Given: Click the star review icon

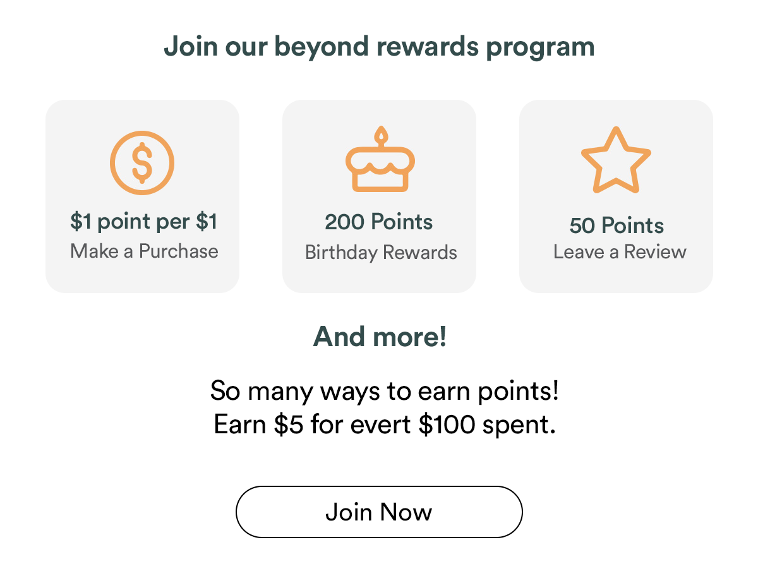Looking at the screenshot, I should point(616,161).
